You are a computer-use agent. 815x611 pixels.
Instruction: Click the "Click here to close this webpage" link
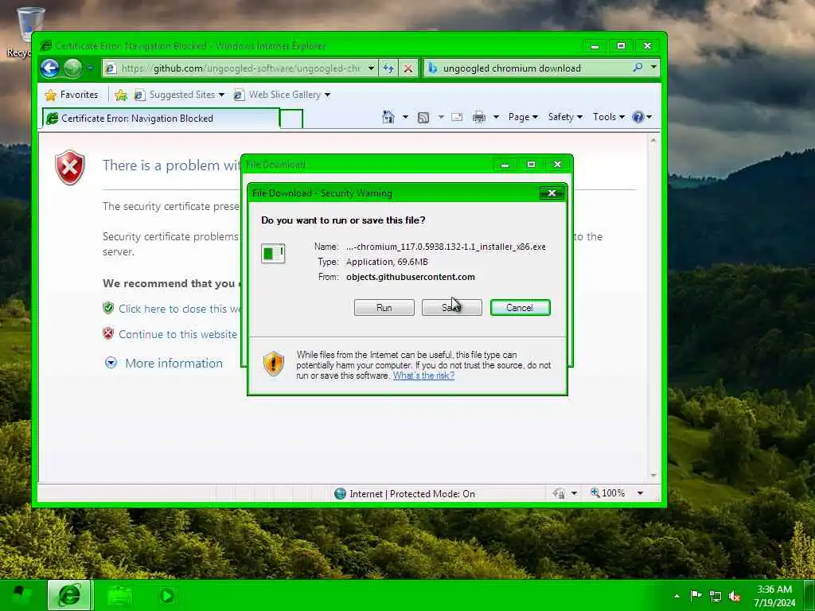click(x=179, y=309)
